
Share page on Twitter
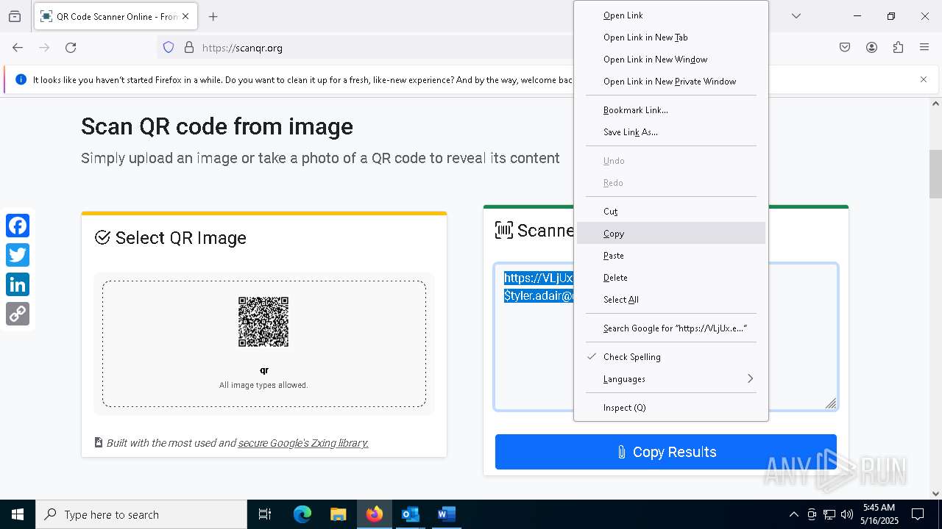click(x=18, y=255)
